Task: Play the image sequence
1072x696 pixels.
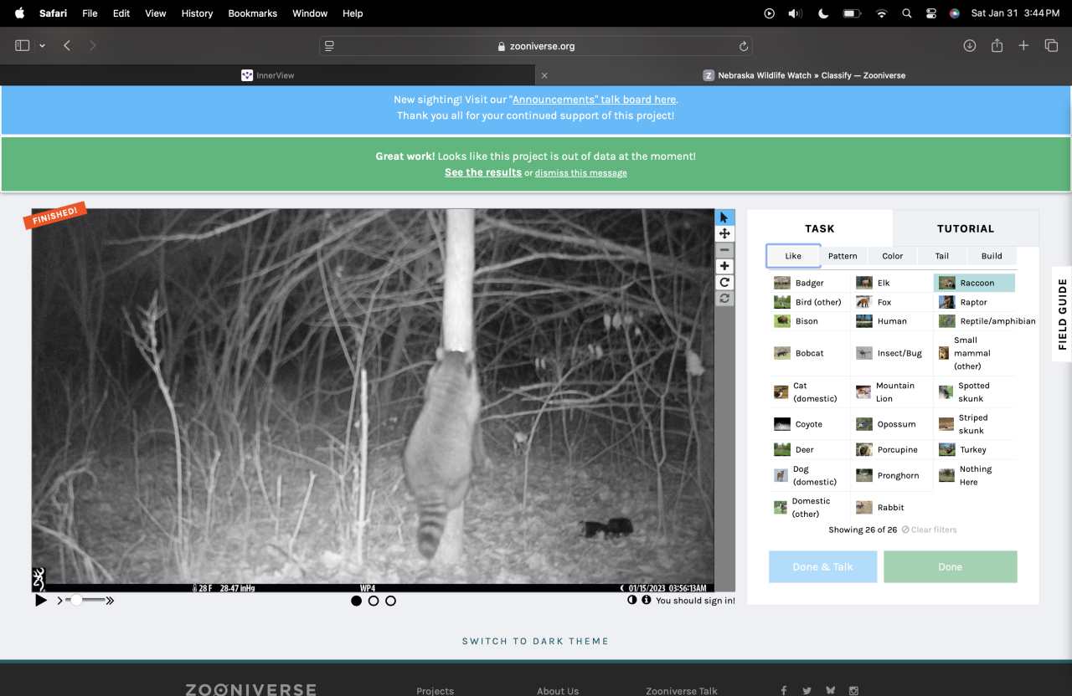Action: pos(40,601)
